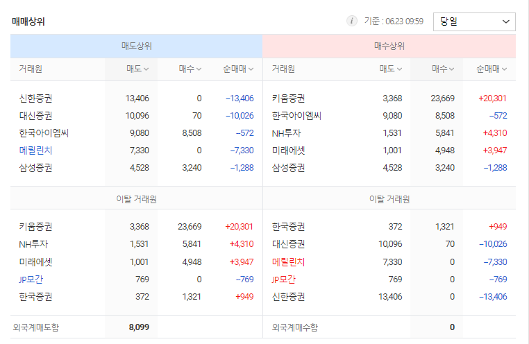Sort 매도상위 table by 매수 column
The height and width of the screenshot is (344, 529).
point(190,69)
